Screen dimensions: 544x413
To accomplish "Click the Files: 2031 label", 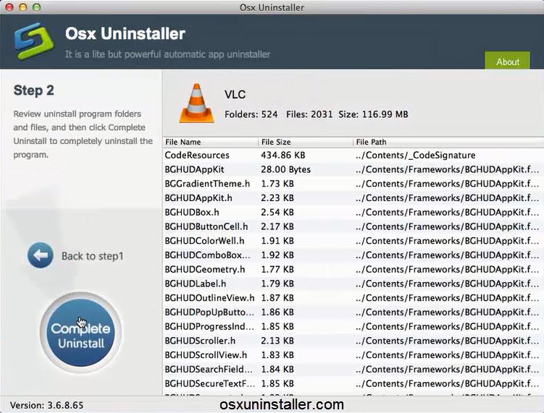I will [x=309, y=114].
